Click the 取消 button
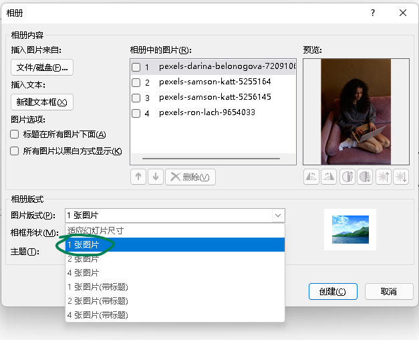 (389, 291)
